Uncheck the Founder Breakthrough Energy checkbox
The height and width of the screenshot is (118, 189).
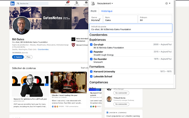(x=91, y=52)
